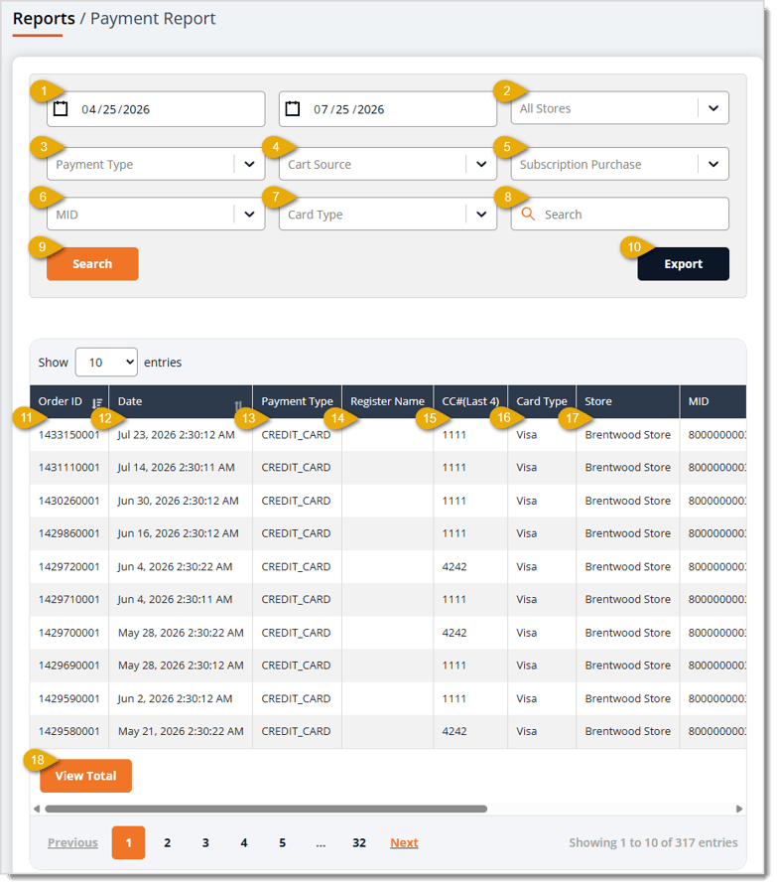
Task: Focus the Search text input
Action: [620, 214]
